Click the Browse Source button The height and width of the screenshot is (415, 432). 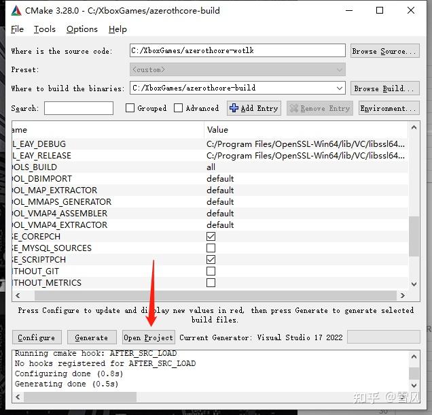[x=384, y=51]
